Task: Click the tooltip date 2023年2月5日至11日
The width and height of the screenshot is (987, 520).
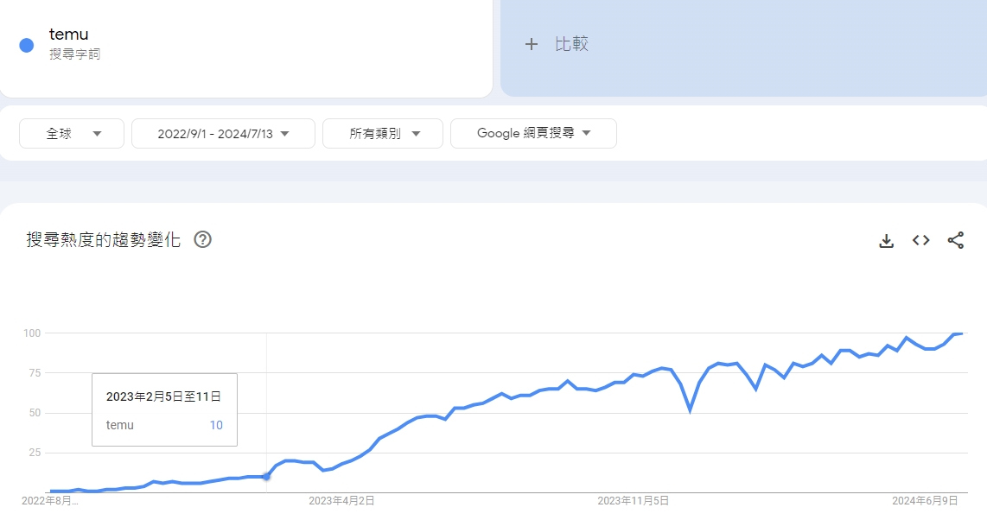Action: click(163, 396)
